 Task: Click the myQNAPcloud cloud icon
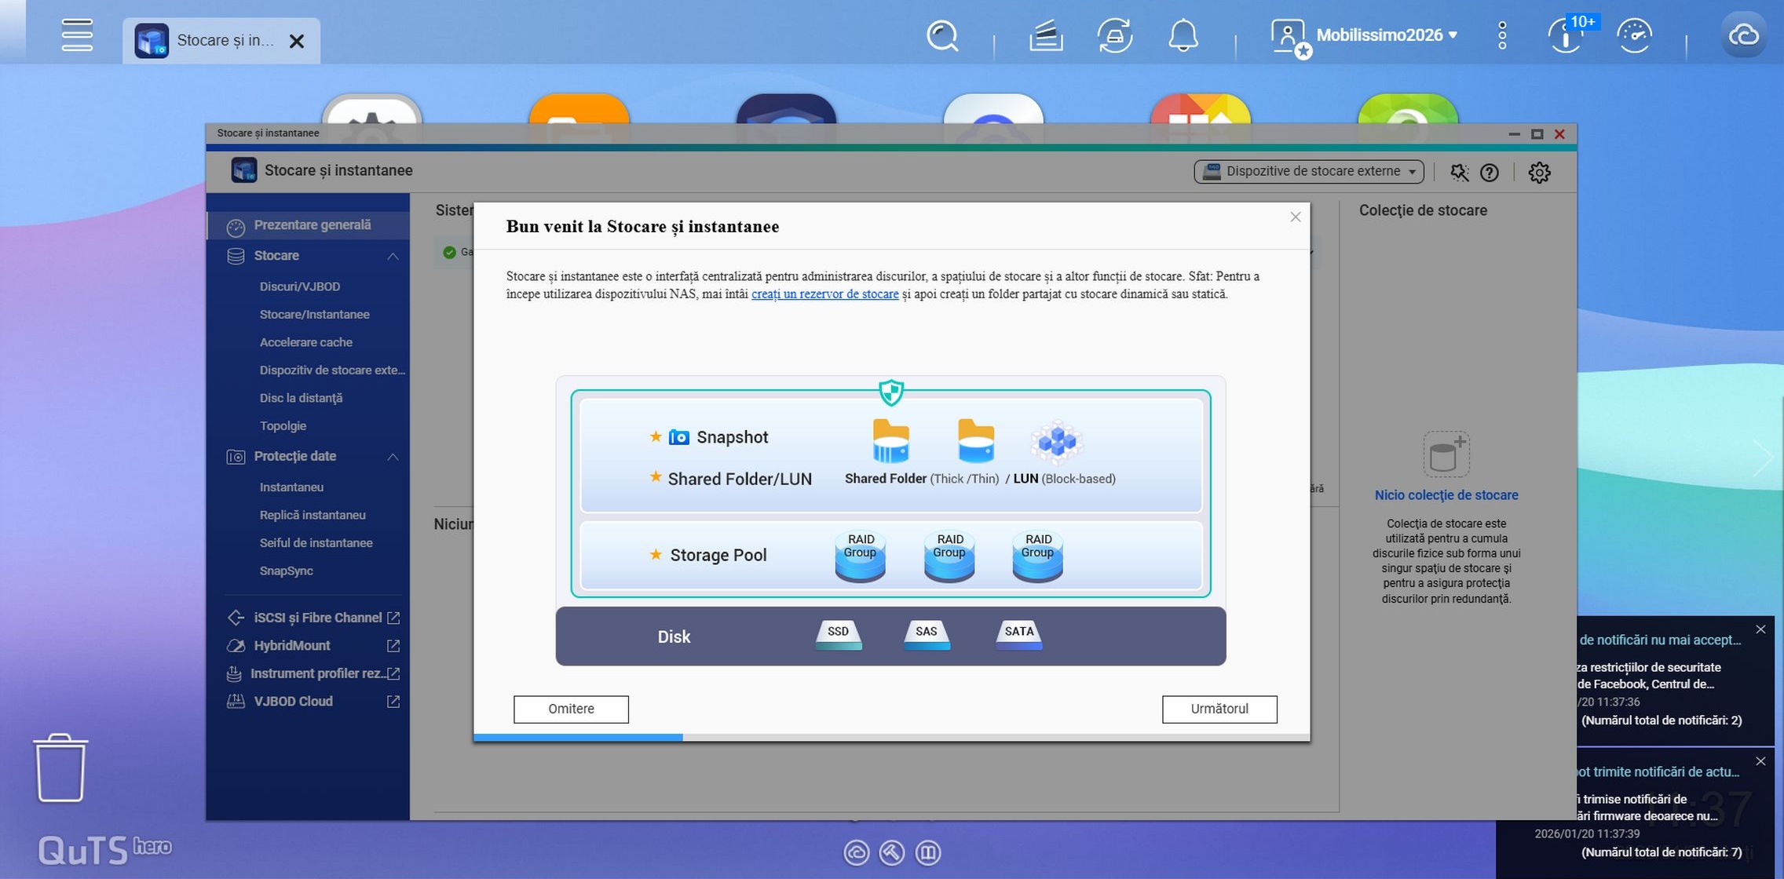pos(1743,36)
